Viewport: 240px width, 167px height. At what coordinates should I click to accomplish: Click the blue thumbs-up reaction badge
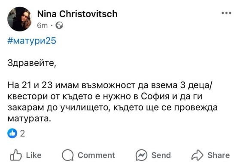(12, 133)
